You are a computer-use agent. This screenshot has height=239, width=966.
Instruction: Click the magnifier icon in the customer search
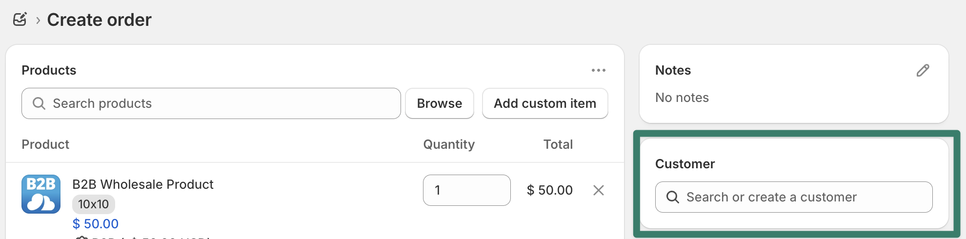673,197
